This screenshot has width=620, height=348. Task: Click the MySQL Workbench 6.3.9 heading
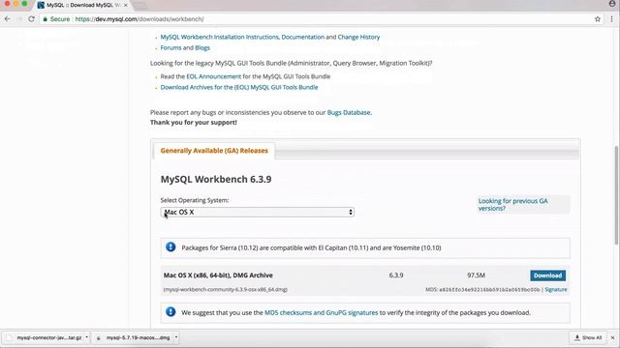click(216, 179)
